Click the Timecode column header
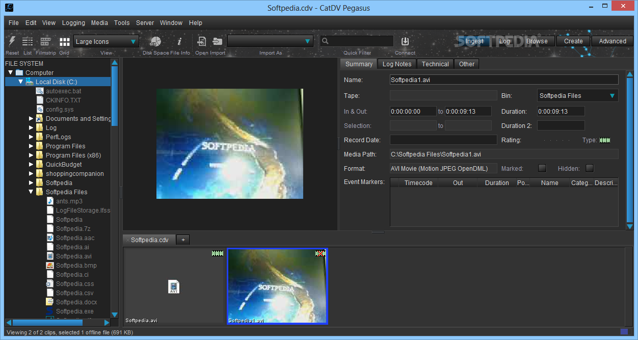Image resolution: width=638 pixels, height=340 pixels. (418, 182)
